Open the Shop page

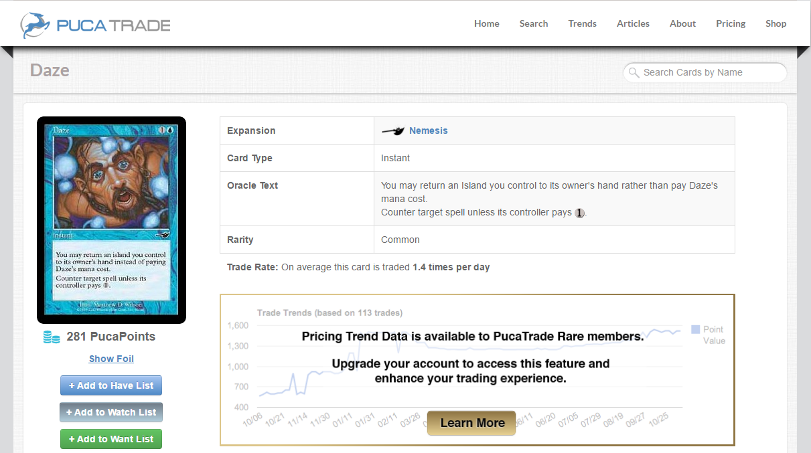[776, 23]
